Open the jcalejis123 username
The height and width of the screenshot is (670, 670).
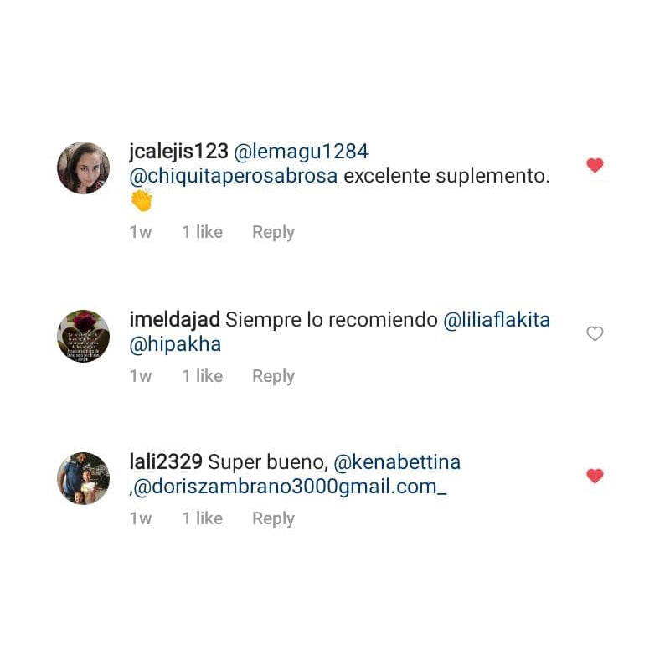pos(178,152)
